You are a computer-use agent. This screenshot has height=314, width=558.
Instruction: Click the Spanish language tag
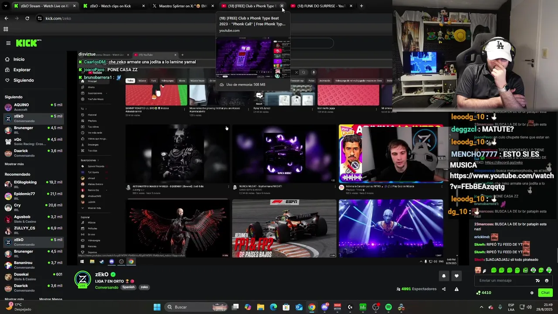pyautogui.click(x=128, y=287)
